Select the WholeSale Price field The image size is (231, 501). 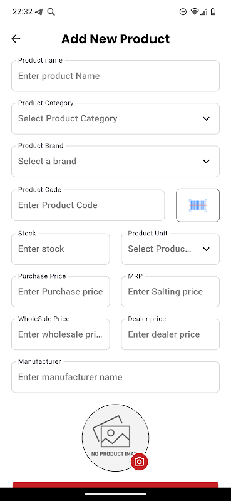pyautogui.click(x=60, y=334)
